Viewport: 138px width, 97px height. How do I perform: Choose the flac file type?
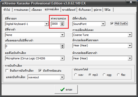point(118,75)
